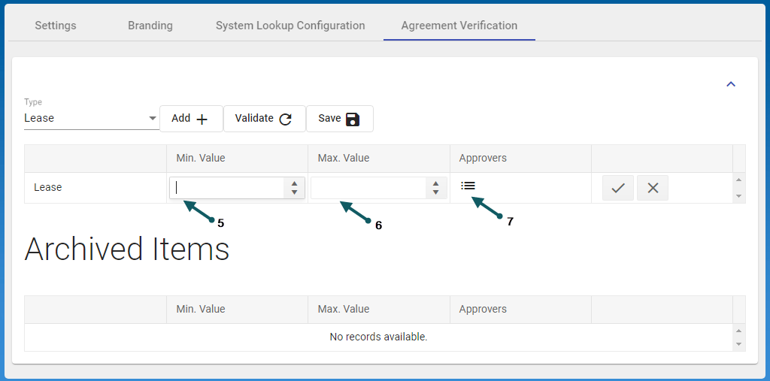The height and width of the screenshot is (381, 770).
Task: Click the Archived Items grid scrollbar up arrow
Action: [739, 331]
